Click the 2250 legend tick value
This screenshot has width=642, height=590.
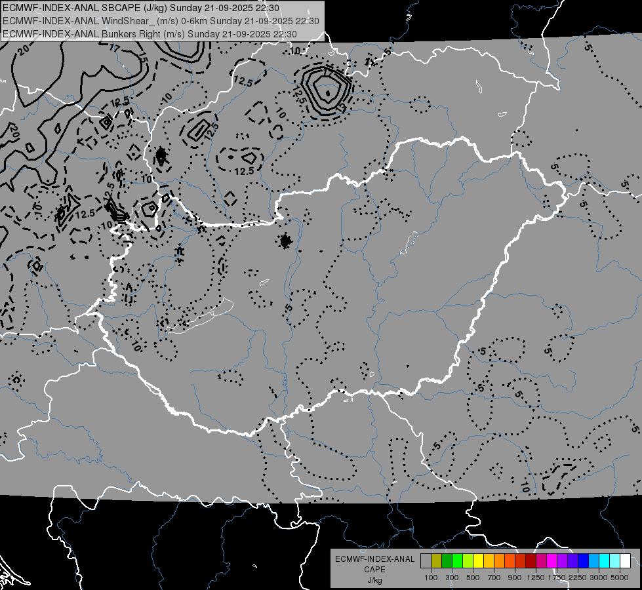578,578
